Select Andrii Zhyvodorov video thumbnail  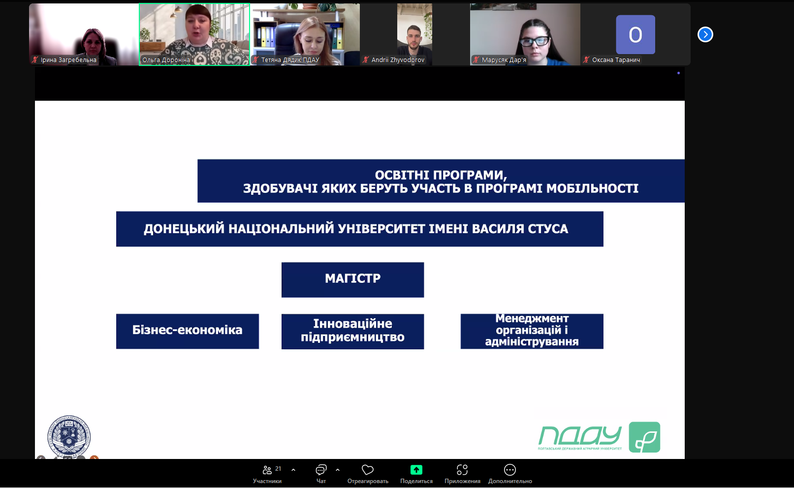tap(415, 34)
